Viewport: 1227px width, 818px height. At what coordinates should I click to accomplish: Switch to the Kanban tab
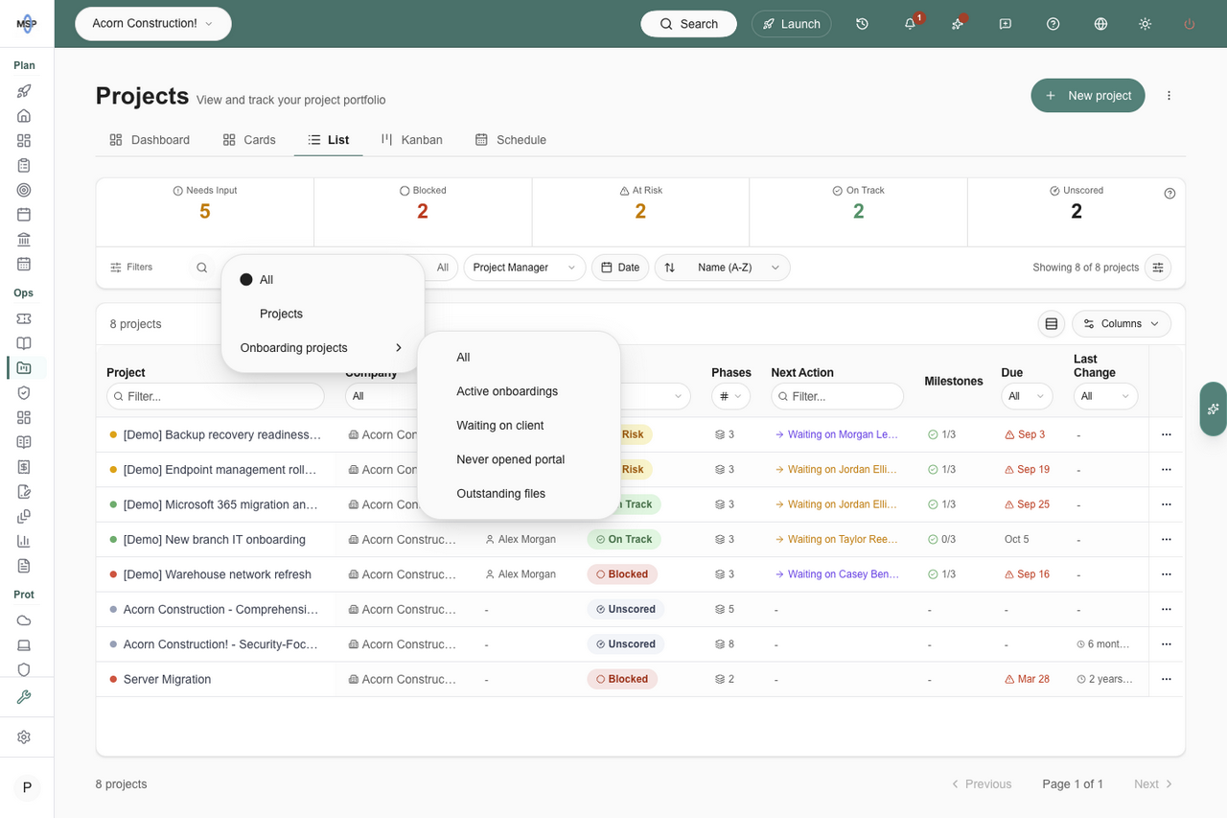(x=411, y=140)
